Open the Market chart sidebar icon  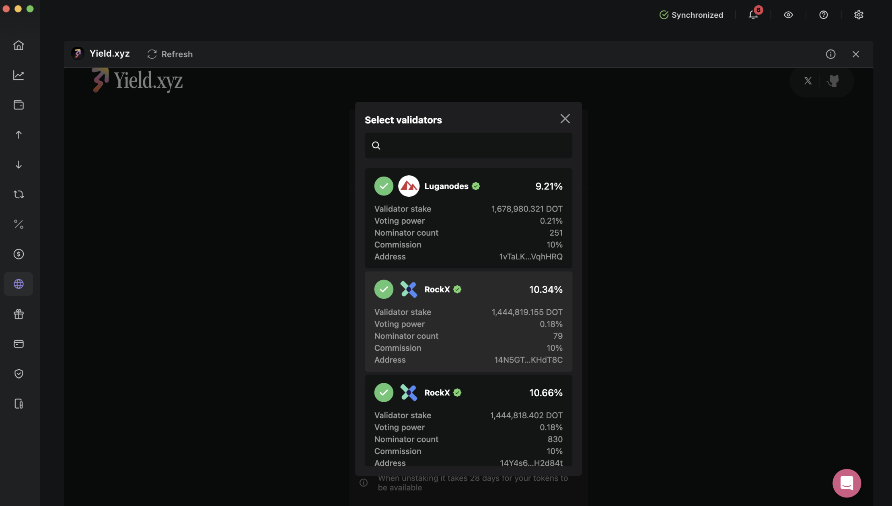coord(18,75)
